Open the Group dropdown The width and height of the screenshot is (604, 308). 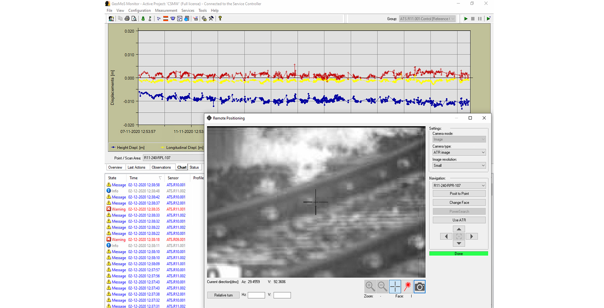point(427,19)
